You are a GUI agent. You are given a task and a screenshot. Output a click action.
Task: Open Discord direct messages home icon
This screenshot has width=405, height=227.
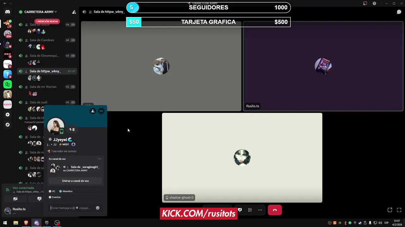pyautogui.click(x=8, y=12)
